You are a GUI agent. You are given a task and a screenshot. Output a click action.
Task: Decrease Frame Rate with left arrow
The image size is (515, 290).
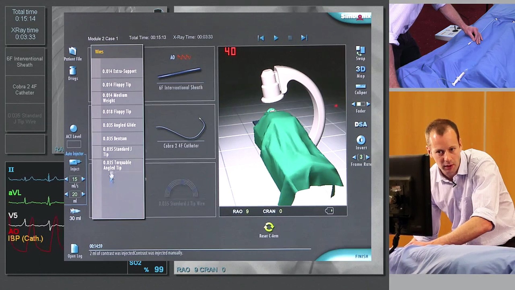[354, 157]
